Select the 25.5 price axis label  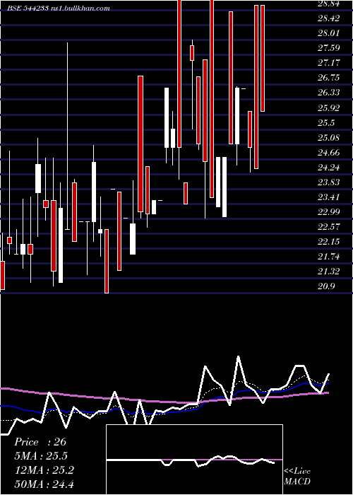tap(326, 123)
